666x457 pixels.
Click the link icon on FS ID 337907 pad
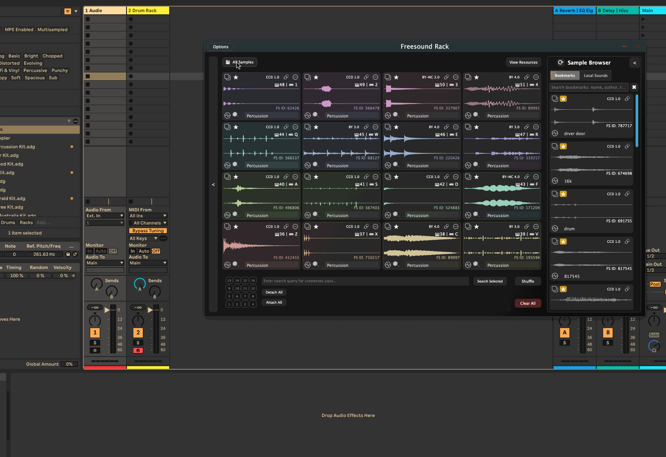tap(446, 77)
